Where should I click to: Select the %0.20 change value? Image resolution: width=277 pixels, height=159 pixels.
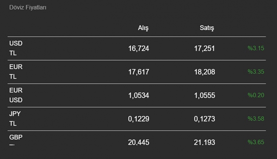255,95
